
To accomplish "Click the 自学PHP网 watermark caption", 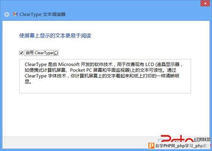I will (x=164, y=146).
